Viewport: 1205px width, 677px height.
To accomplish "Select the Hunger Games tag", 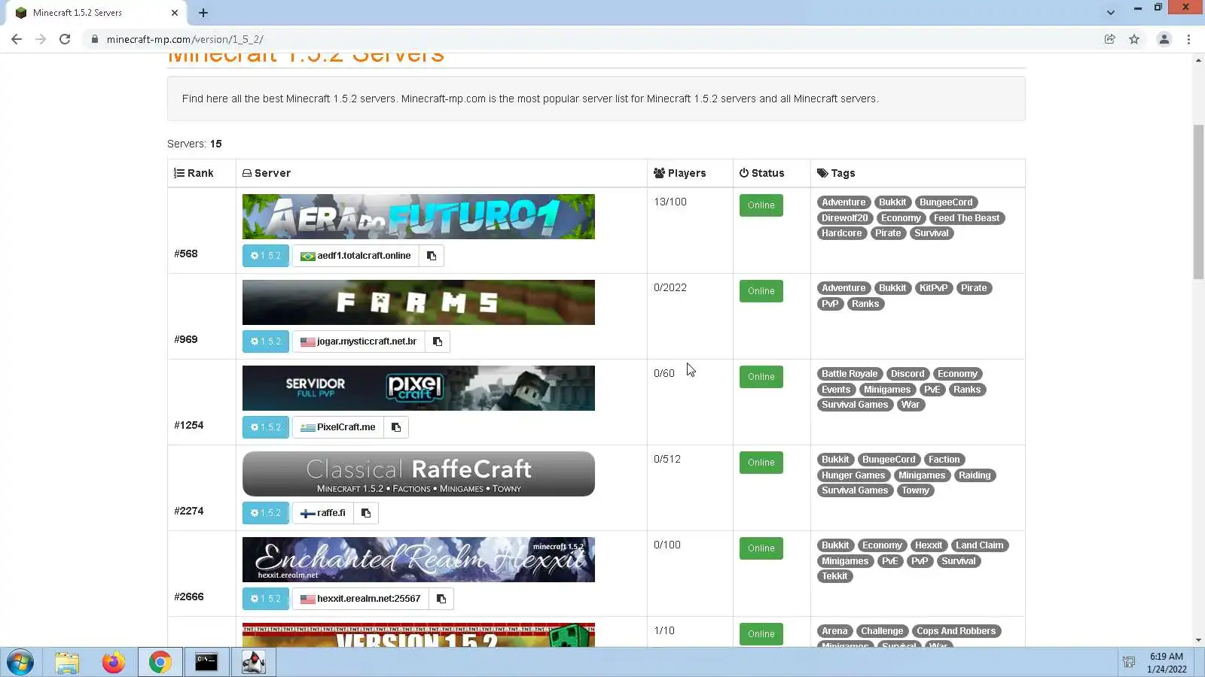I will coord(853,475).
